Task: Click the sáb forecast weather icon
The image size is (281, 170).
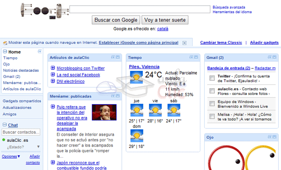Action: 174,110
